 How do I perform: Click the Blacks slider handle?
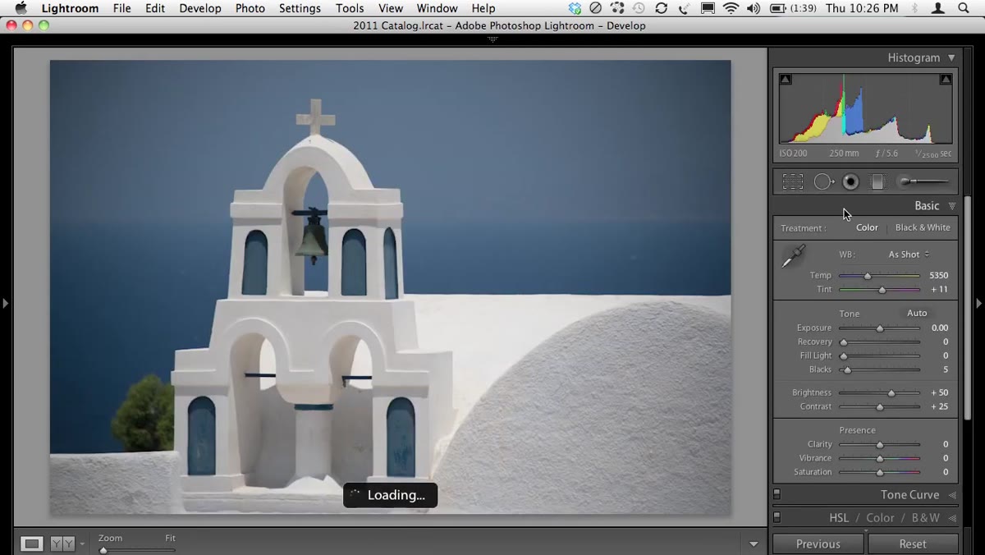(x=848, y=370)
